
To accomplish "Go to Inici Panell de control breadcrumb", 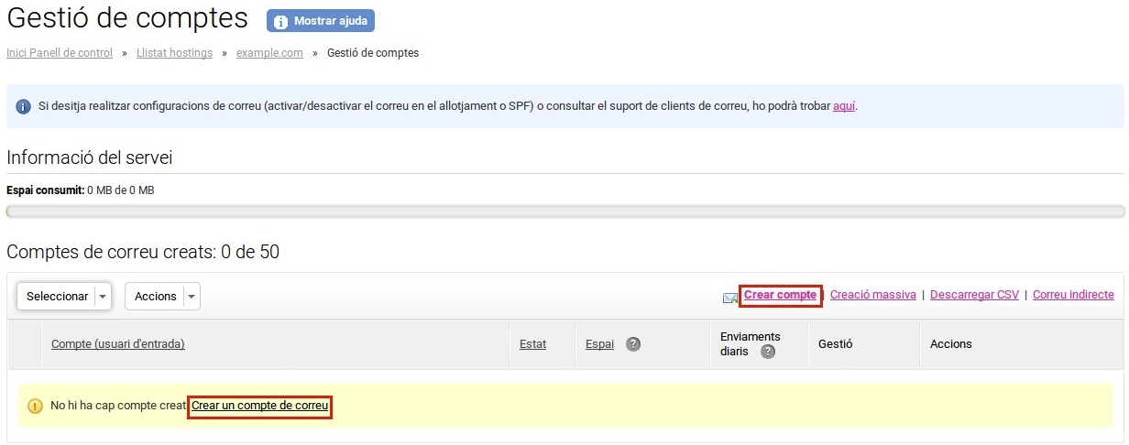I will pyautogui.click(x=60, y=53).
